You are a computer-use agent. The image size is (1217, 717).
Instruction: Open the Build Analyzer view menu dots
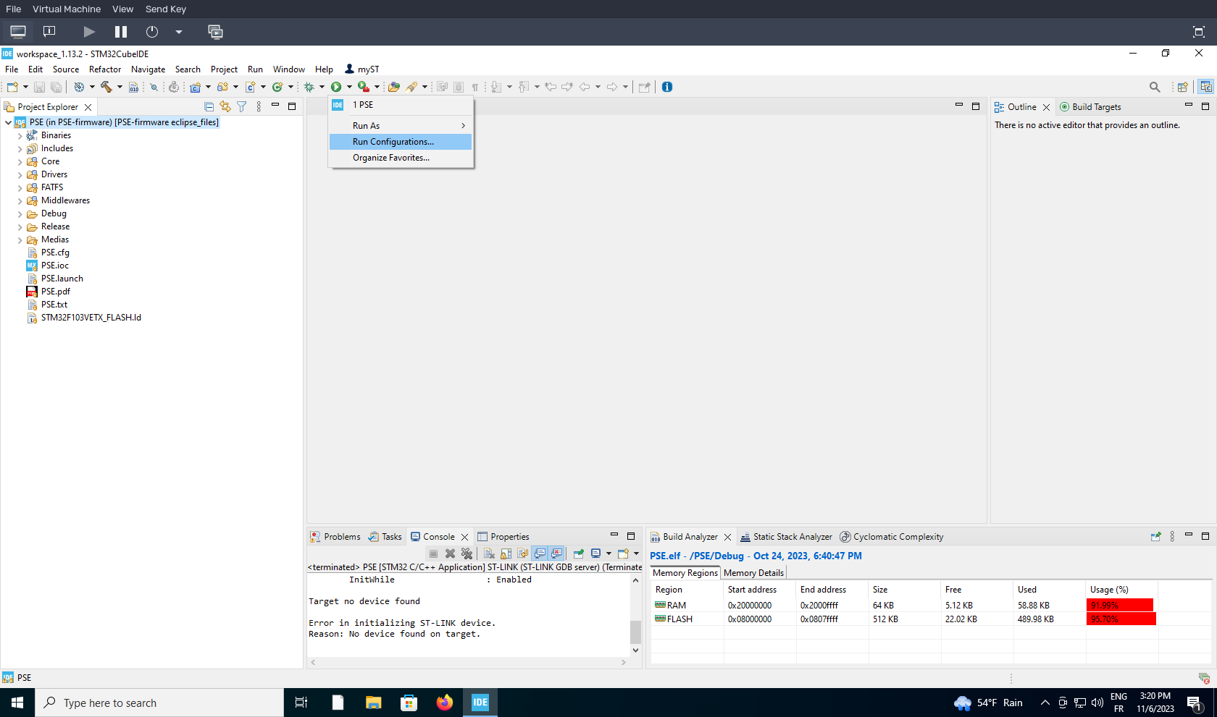click(1172, 536)
